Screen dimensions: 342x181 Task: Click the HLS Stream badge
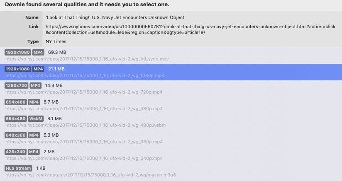[x=18, y=168]
